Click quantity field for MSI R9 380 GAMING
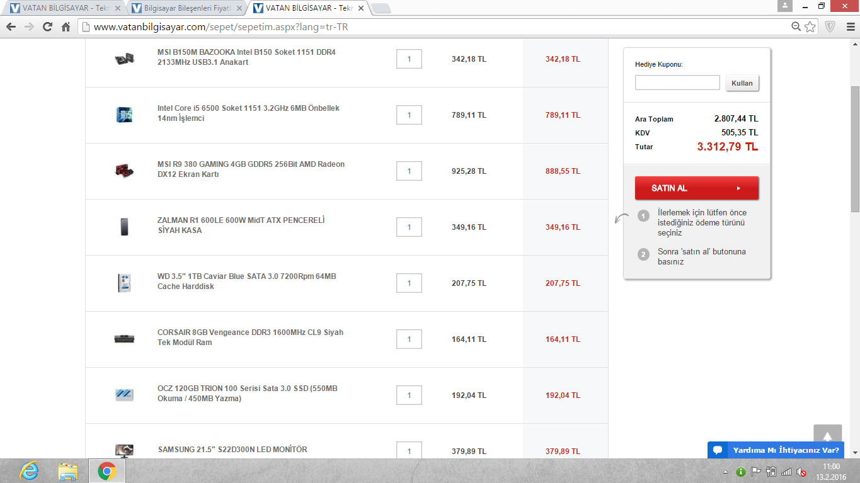The image size is (860, 483). (x=409, y=171)
